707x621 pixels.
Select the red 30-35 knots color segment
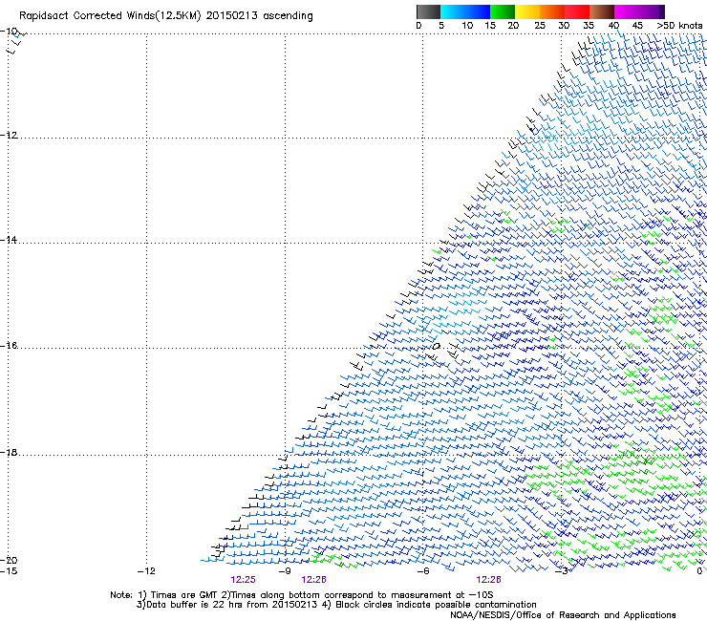click(x=577, y=11)
